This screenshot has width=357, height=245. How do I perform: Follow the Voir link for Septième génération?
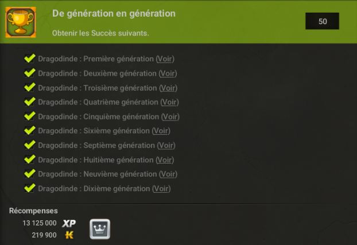tap(166, 146)
